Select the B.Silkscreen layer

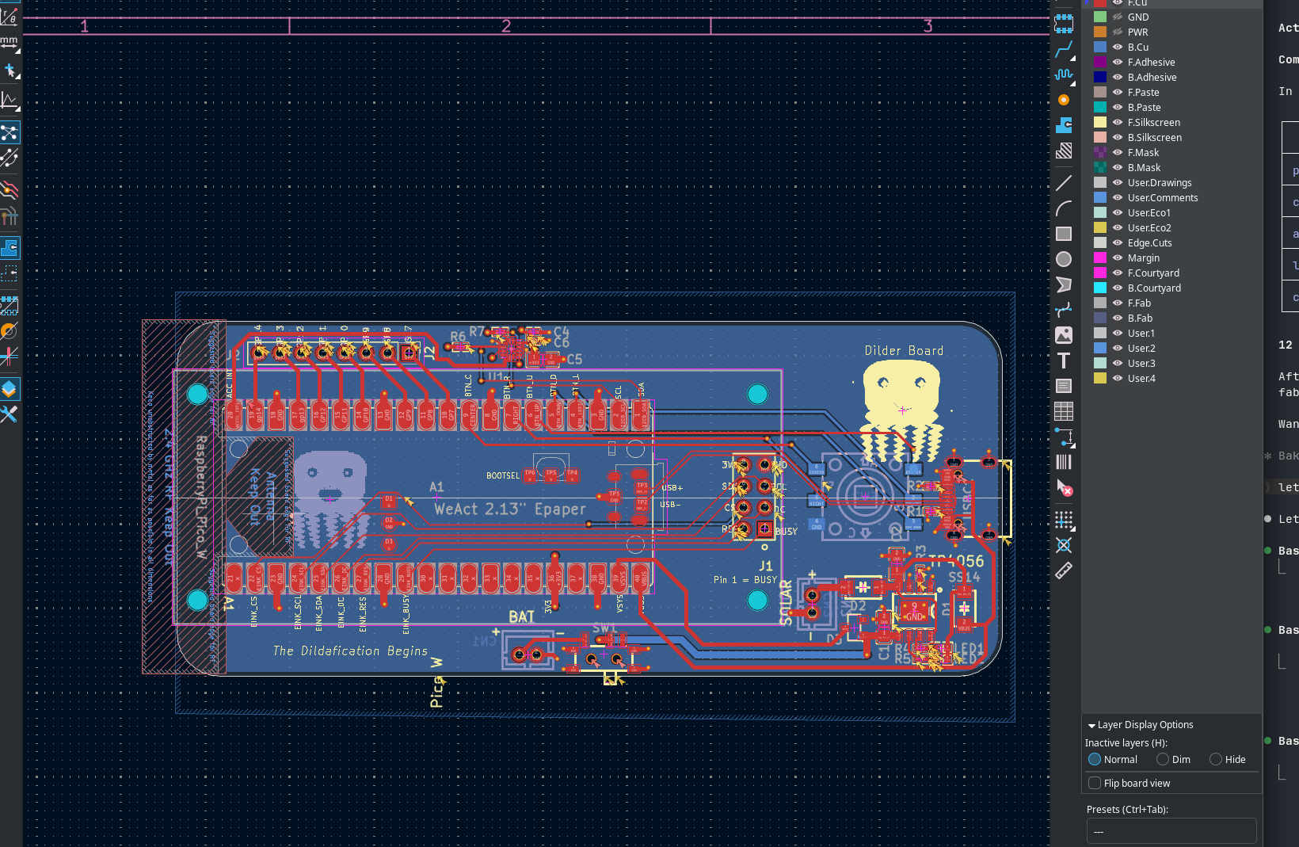point(1155,137)
